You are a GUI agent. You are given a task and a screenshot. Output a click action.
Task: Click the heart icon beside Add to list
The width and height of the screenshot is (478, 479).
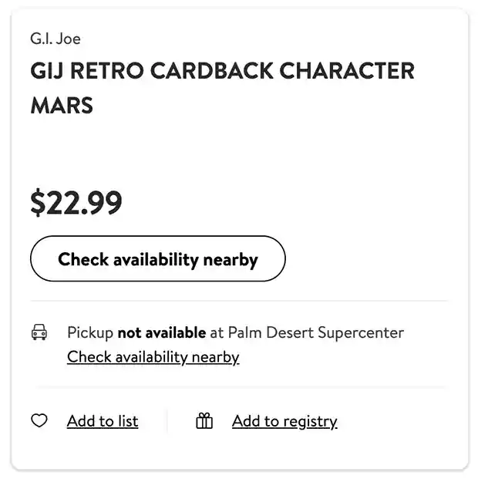pyautogui.click(x=39, y=421)
